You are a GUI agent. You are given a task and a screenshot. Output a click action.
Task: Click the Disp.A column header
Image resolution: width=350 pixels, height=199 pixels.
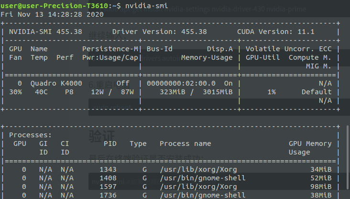pos(220,49)
